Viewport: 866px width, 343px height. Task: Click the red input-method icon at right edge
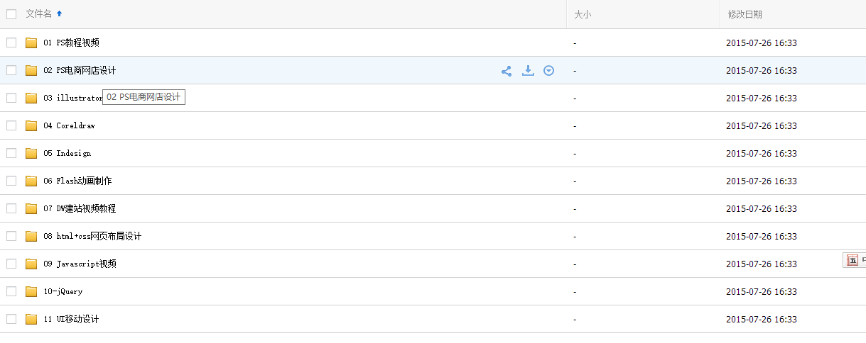point(853,260)
